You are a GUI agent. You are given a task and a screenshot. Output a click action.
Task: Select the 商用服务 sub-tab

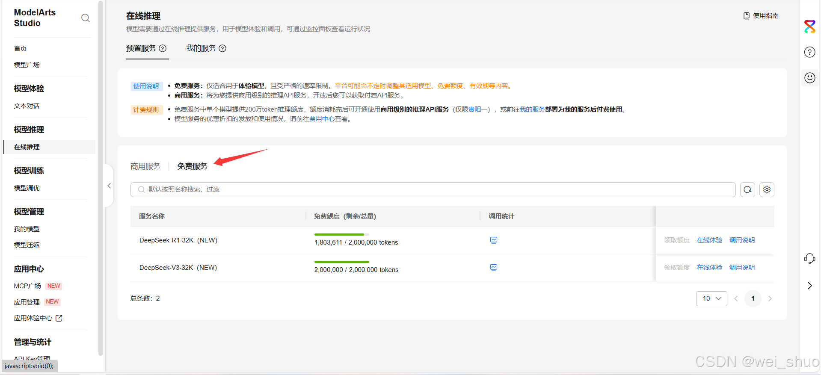click(145, 166)
